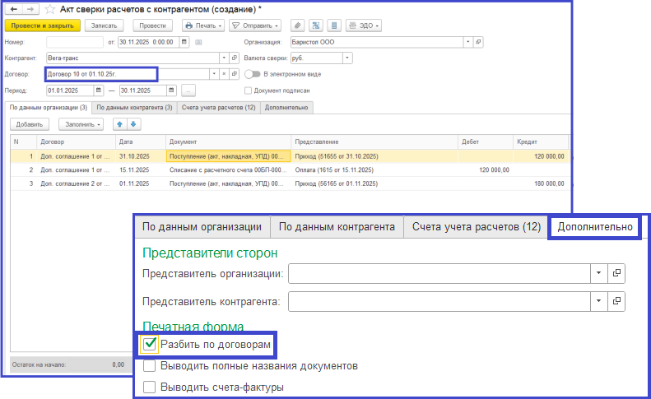651x399 pixels.
Task: Enable 'Выводить счета-фактуры' checkbox
Action: pyautogui.click(x=150, y=387)
